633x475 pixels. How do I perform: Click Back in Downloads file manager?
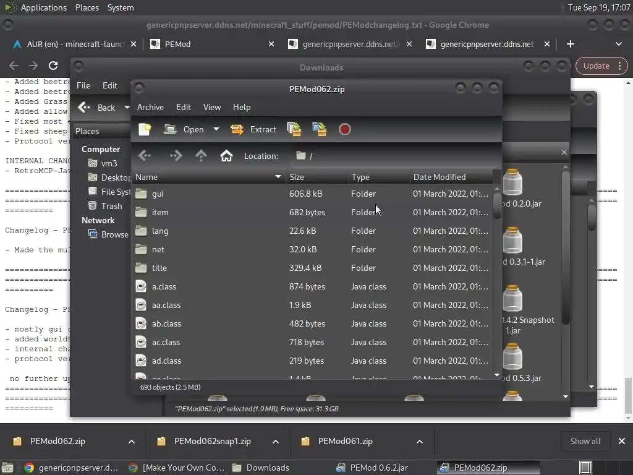pos(97,108)
